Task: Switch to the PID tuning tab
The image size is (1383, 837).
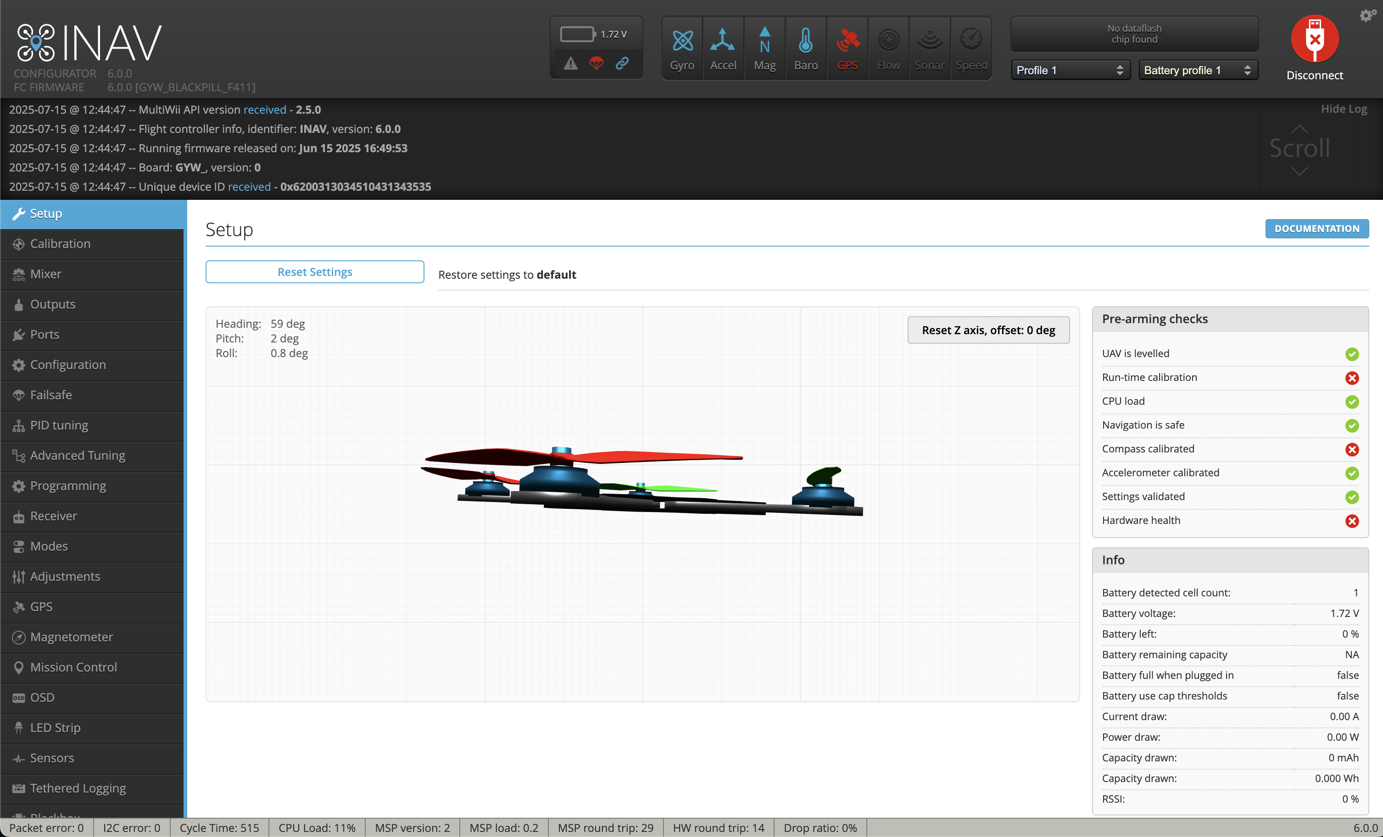Action: pos(59,425)
